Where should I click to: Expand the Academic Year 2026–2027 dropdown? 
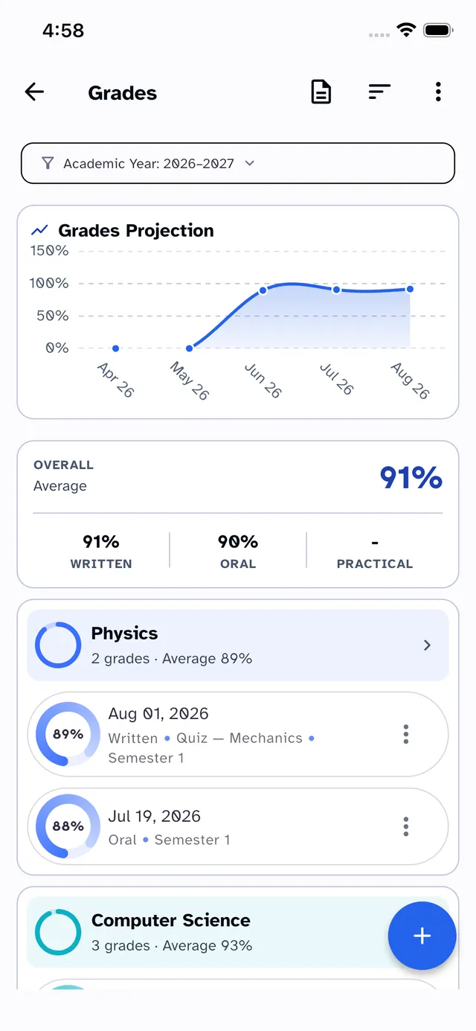(x=237, y=163)
